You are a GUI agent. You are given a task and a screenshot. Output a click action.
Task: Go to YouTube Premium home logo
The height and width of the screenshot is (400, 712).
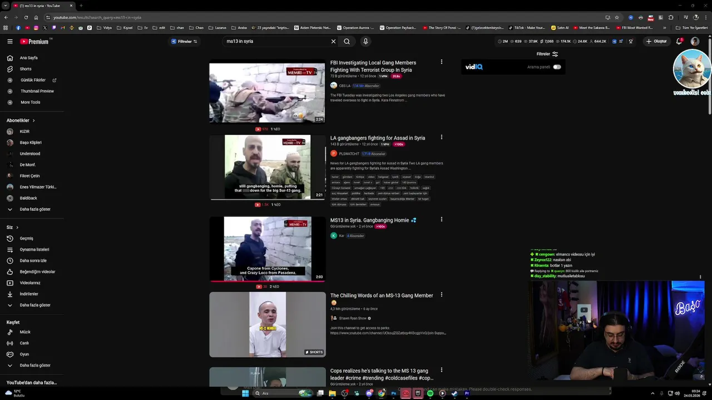point(35,41)
